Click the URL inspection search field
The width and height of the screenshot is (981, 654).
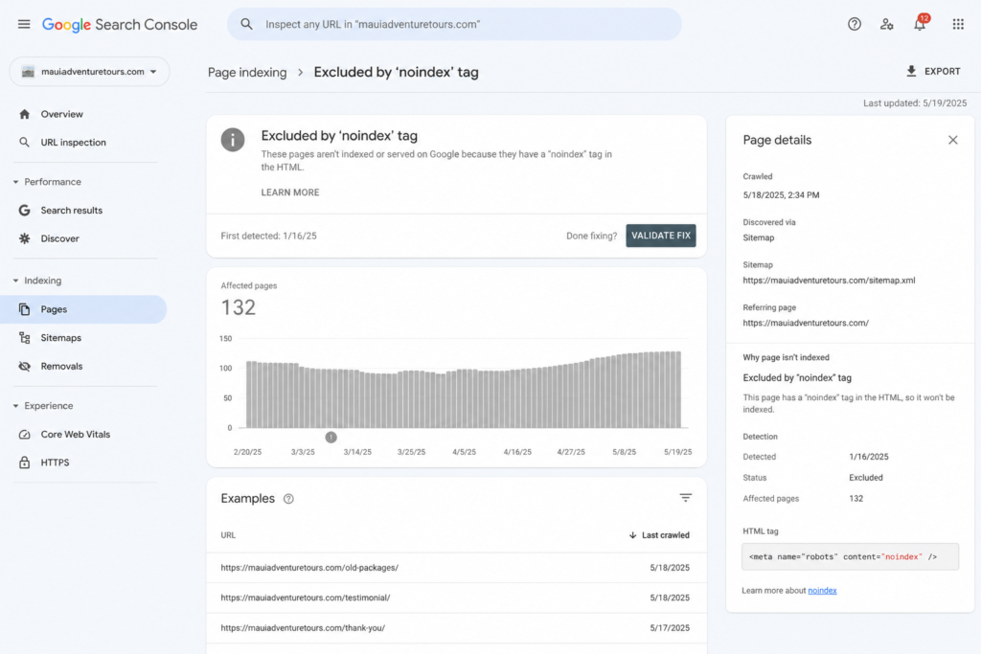tap(454, 24)
